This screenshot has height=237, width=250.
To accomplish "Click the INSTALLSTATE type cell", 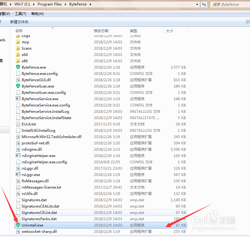I will pyautogui.click(x=144, y=118).
